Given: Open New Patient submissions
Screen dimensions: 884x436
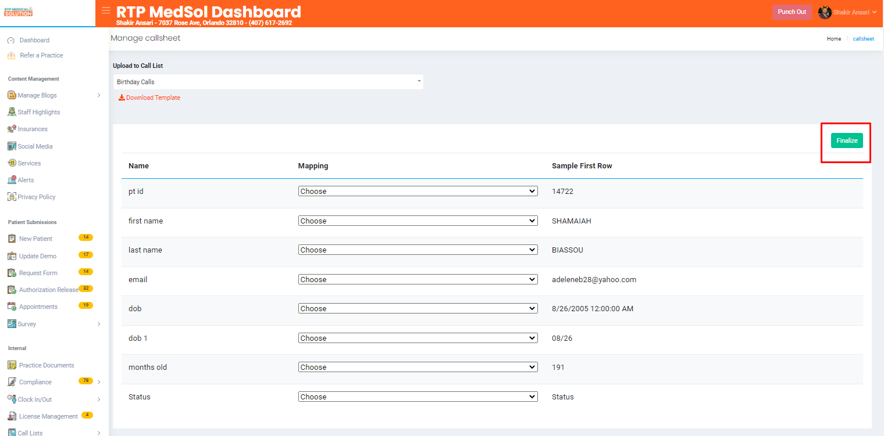Looking at the screenshot, I should [x=35, y=239].
